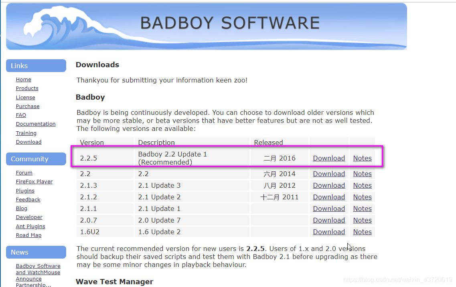
Task: Click the Purchase sidebar link
Action: [28, 106]
